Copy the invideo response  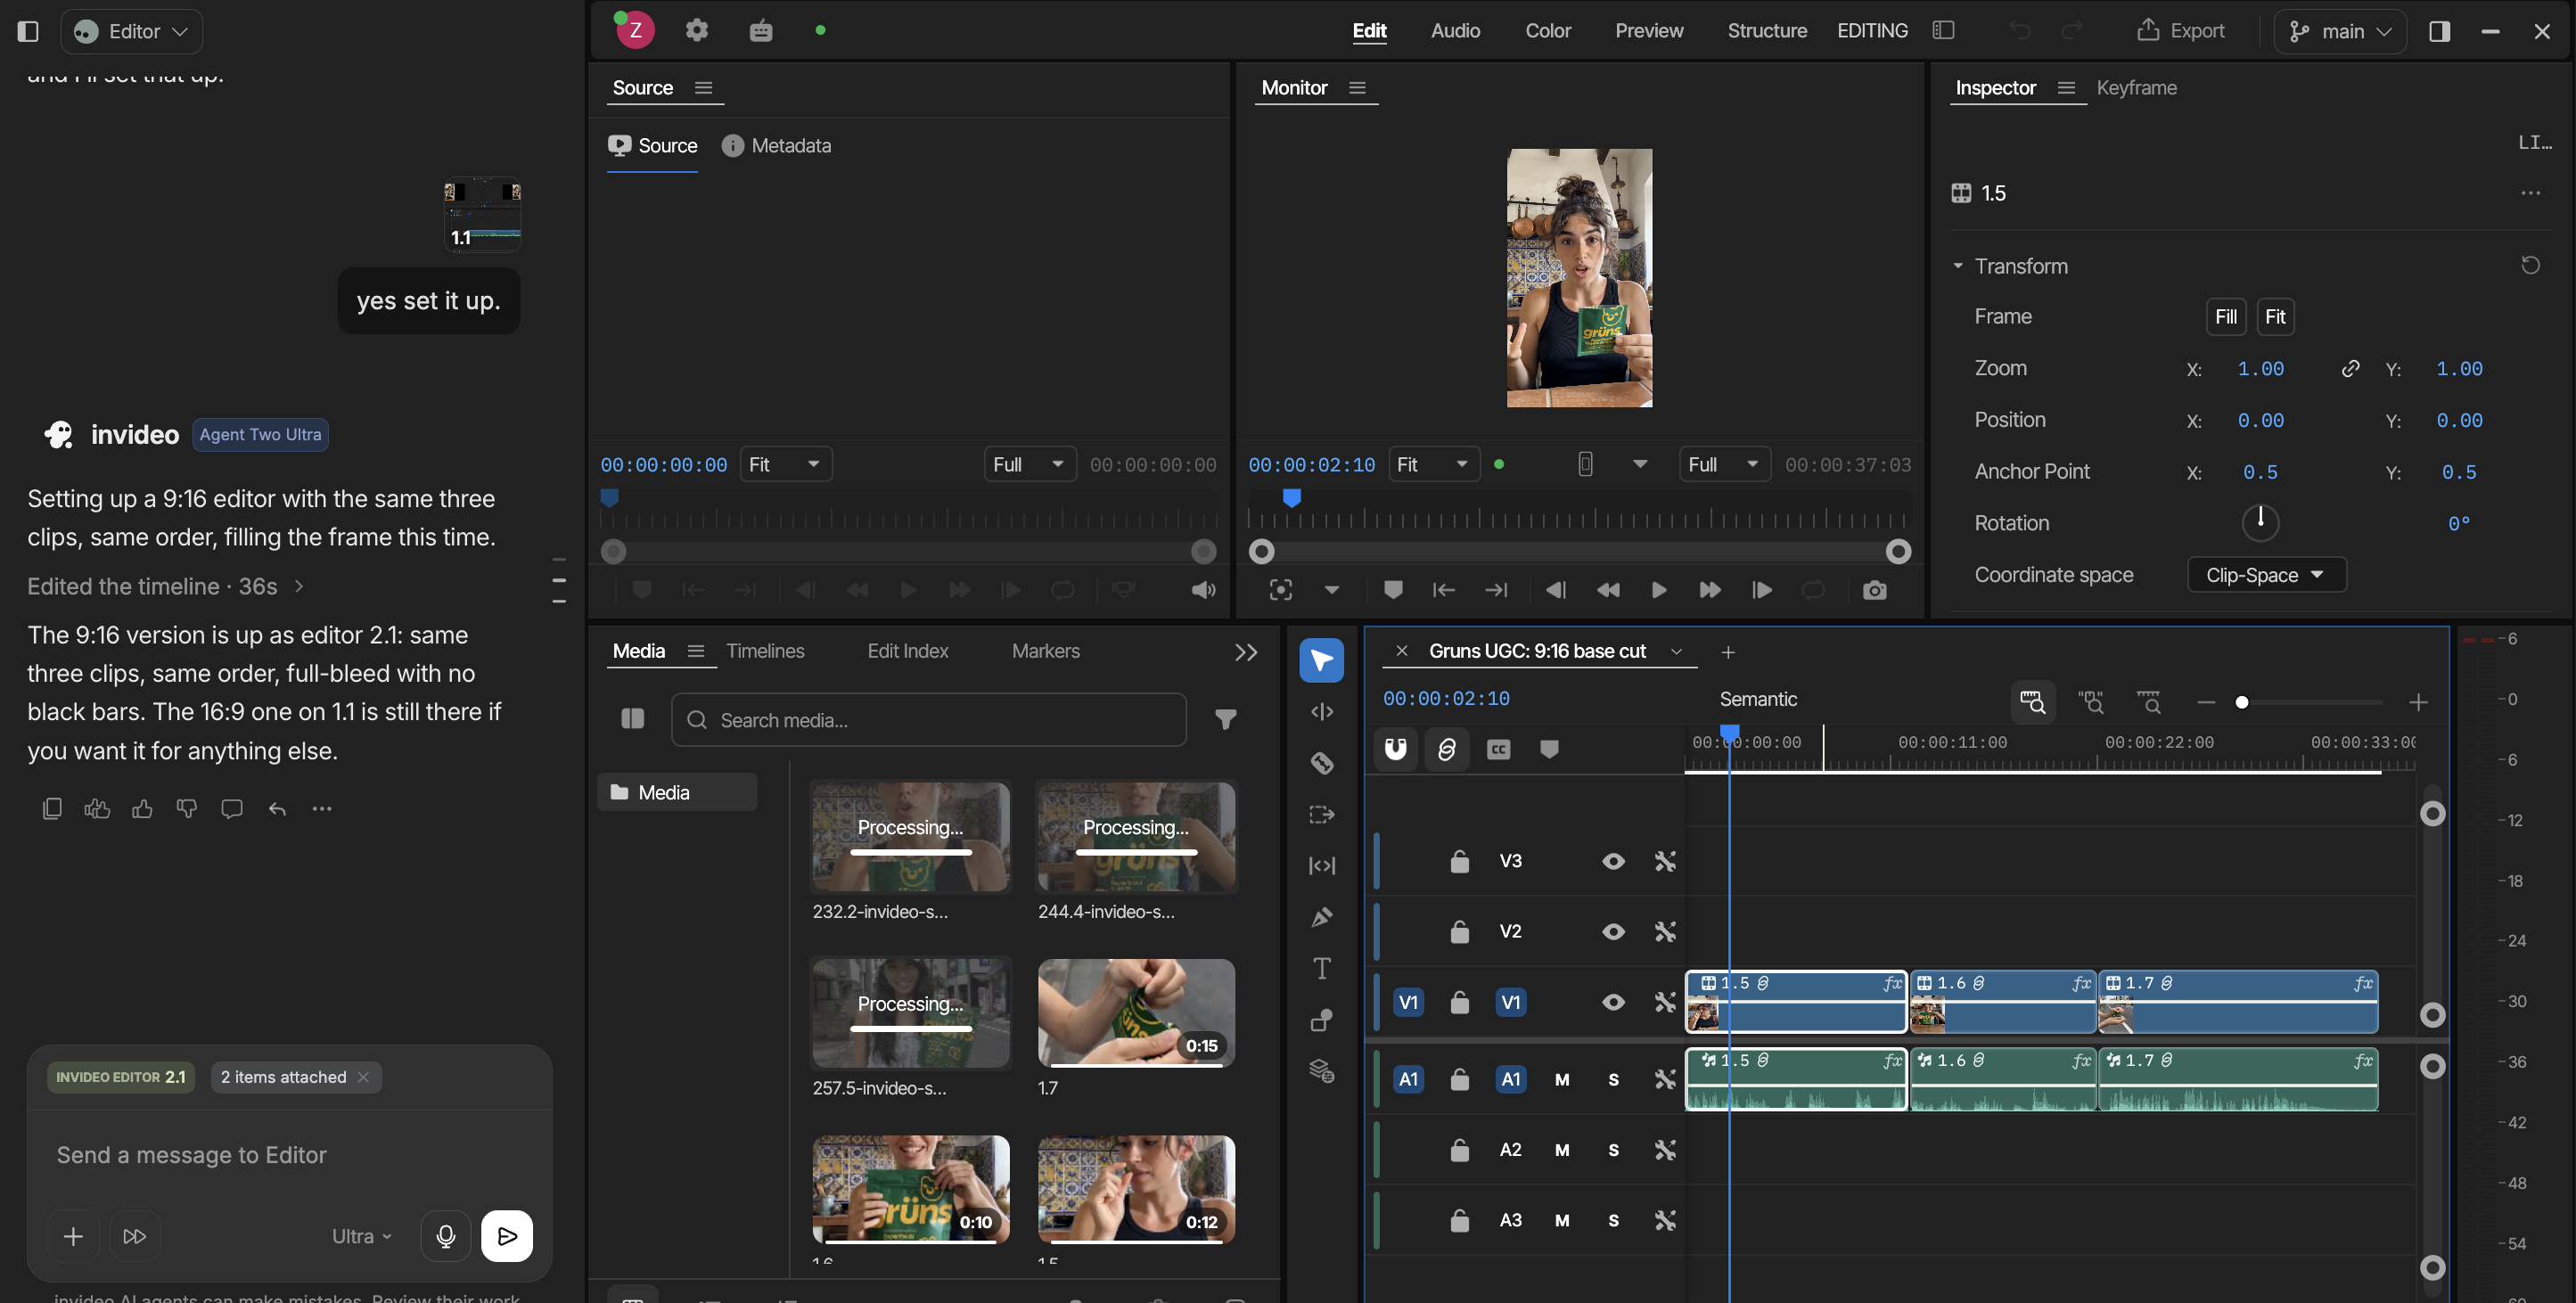click(x=52, y=808)
